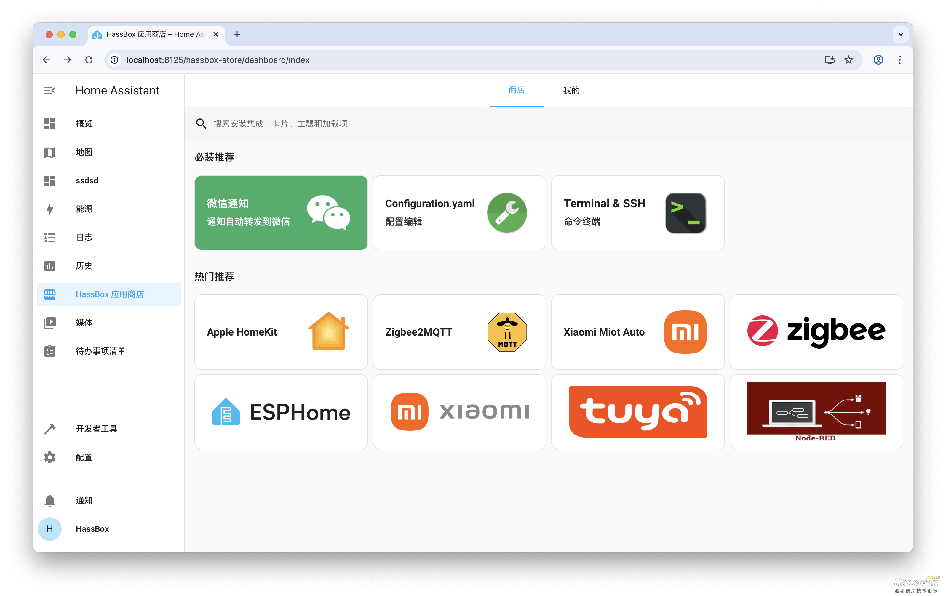
Task: Open the 开发者工具 hammer icon
Action: [x=49, y=429]
